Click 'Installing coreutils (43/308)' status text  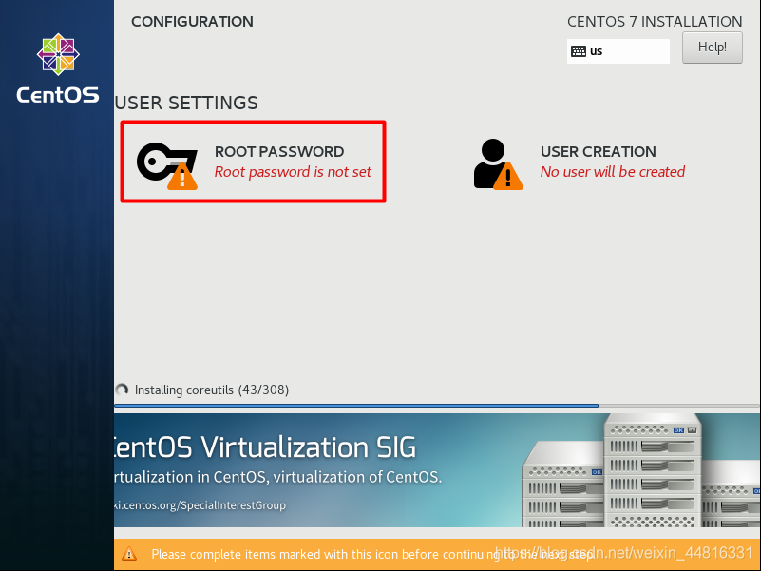pos(212,390)
